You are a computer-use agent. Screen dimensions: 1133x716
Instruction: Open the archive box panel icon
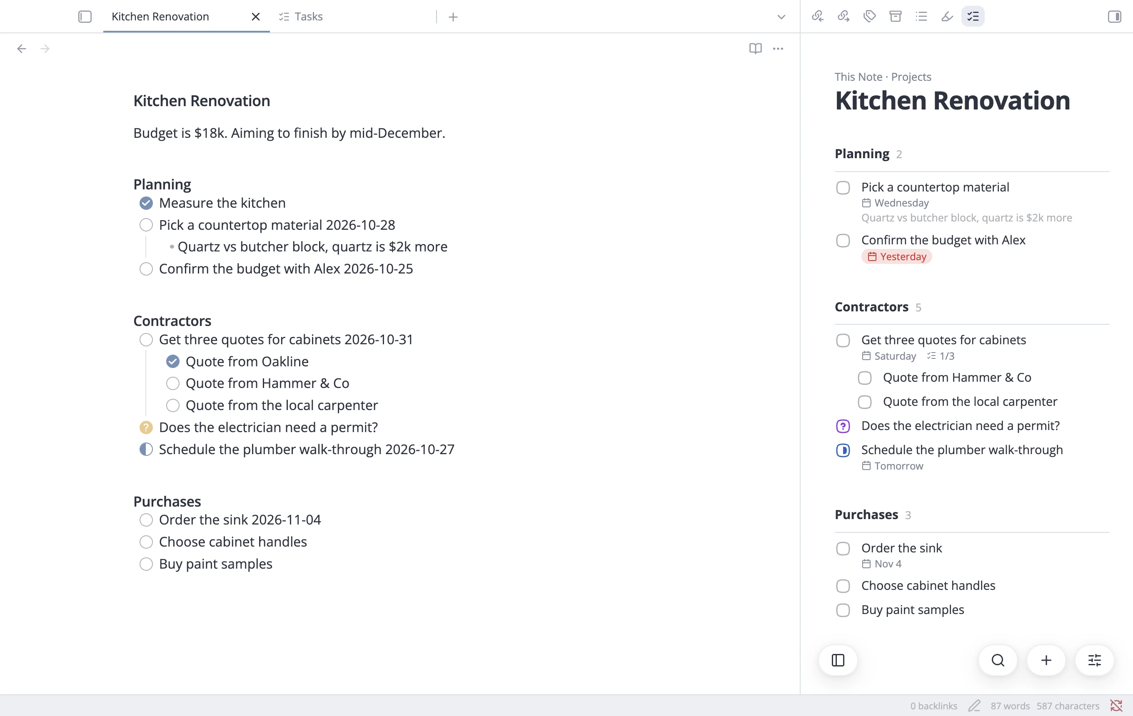click(896, 17)
